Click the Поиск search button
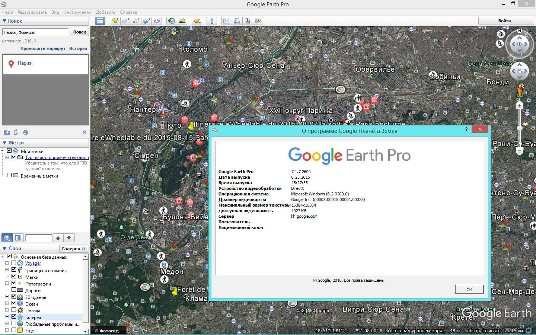Screen dimensions: 536x335 click(x=80, y=32)
